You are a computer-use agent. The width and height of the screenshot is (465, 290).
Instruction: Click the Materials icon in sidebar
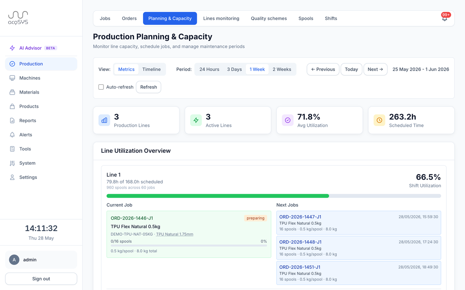12,92
